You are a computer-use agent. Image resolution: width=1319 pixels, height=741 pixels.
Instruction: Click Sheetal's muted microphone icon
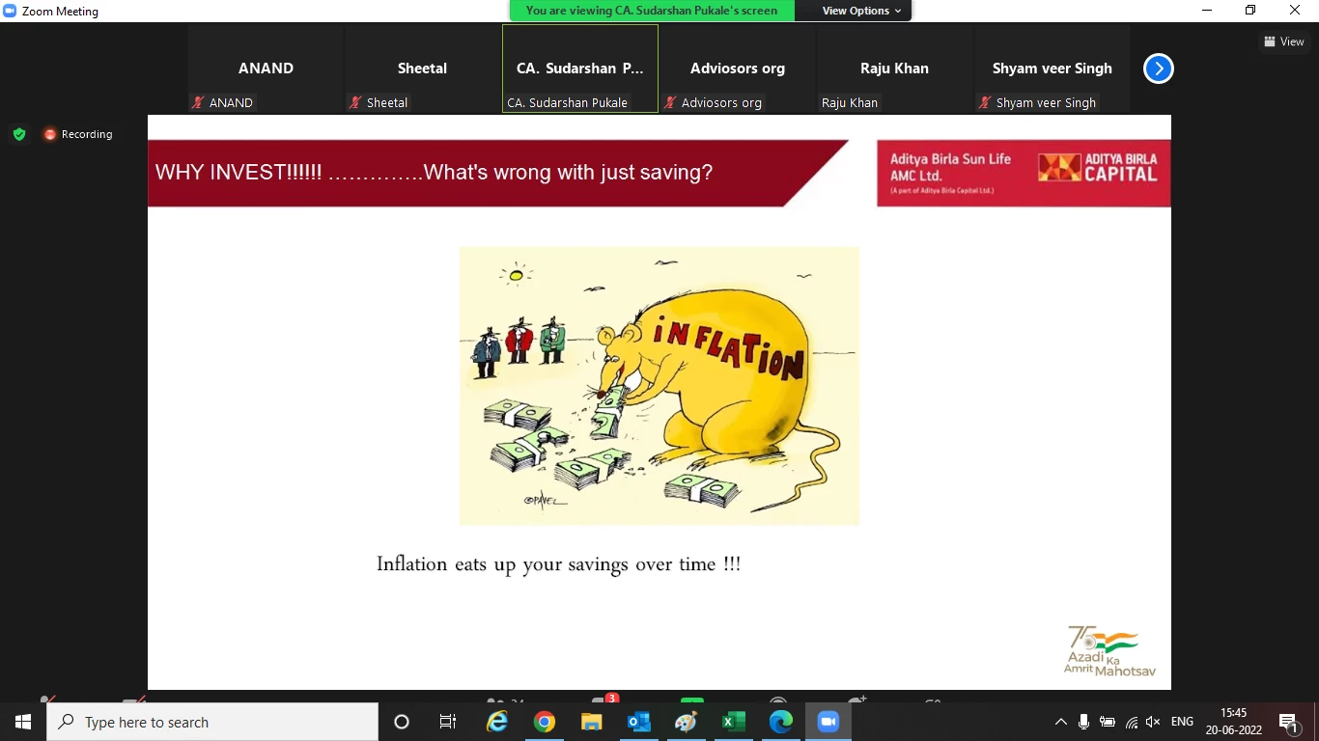tap(355, 102)
